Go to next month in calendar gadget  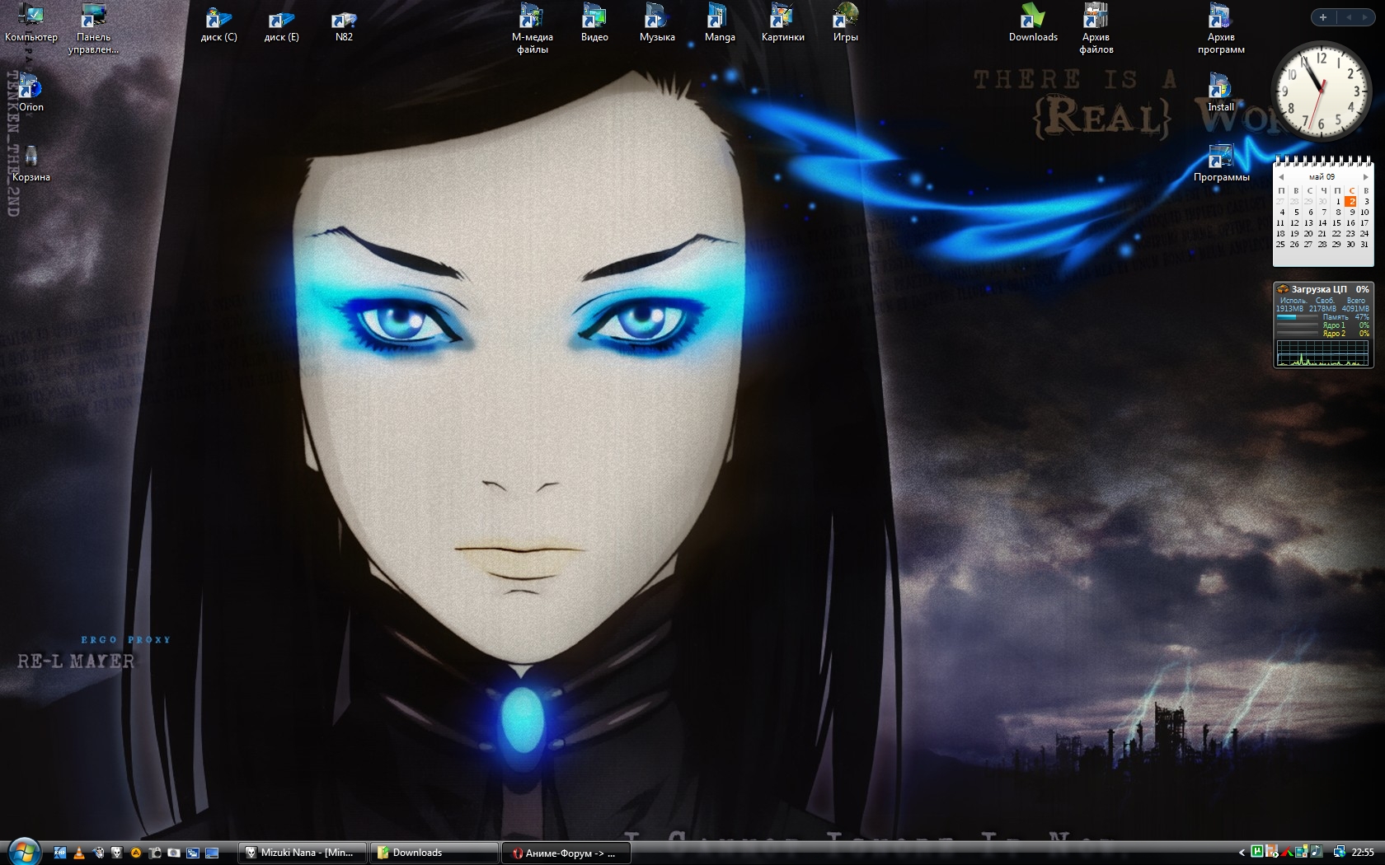[x=1365, y=177]
